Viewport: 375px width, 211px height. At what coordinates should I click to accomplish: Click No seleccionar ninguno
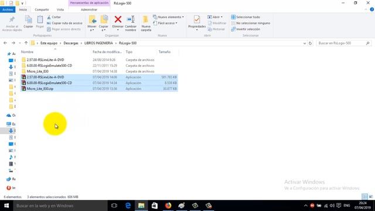[251, 23]
